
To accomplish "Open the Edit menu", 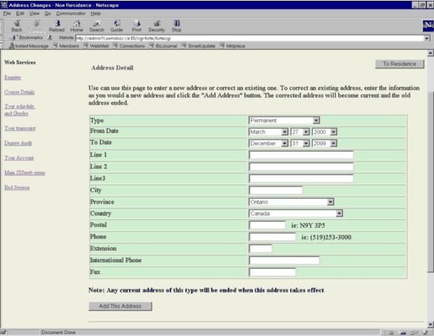I will 20,14.
